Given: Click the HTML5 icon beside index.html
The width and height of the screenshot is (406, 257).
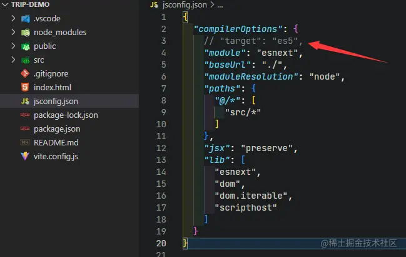Looking at the screenshot, I should click(x=25, y=87).
